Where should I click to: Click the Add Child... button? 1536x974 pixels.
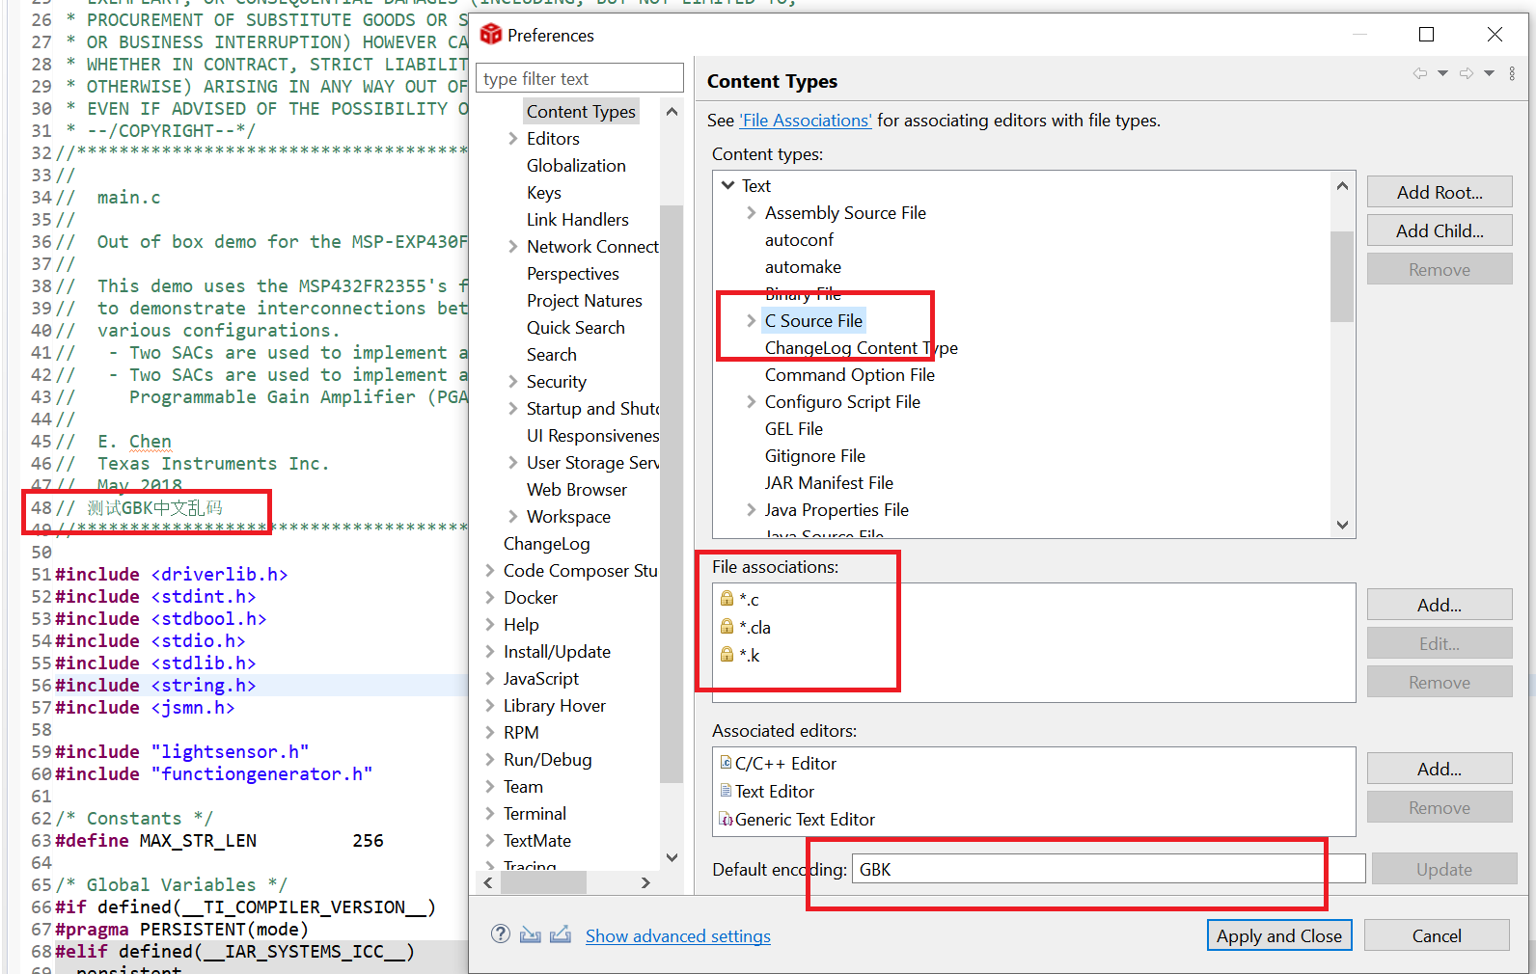1440,230
